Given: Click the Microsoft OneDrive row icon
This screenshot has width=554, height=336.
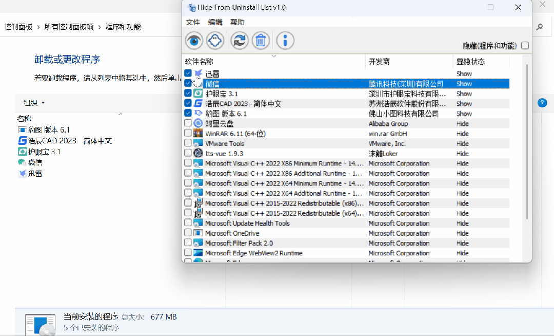Looking at the screenshot, I should point(198,233).
